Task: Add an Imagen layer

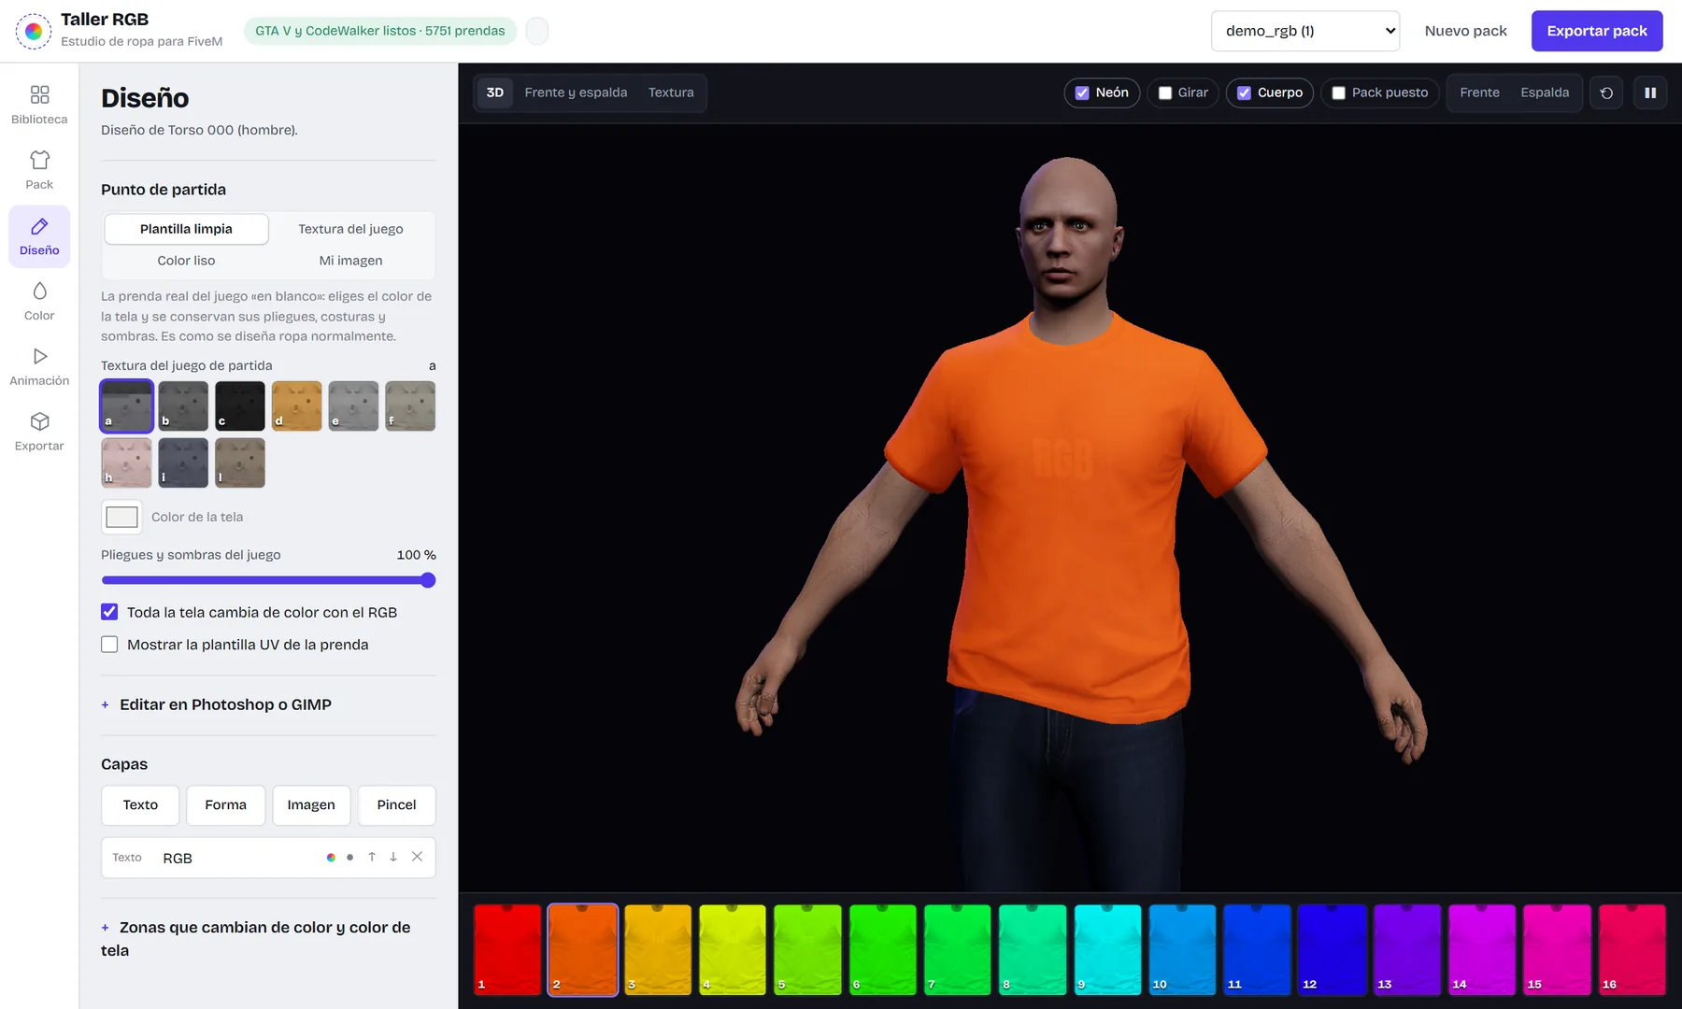Action: 311,804
